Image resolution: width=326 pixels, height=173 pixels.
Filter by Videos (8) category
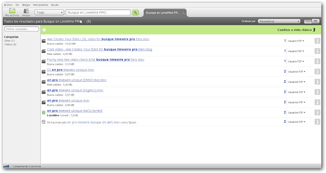click(x=10, y=44)
